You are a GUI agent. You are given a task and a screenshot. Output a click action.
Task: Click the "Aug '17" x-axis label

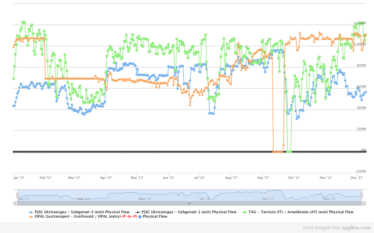(x=231, y=178)
